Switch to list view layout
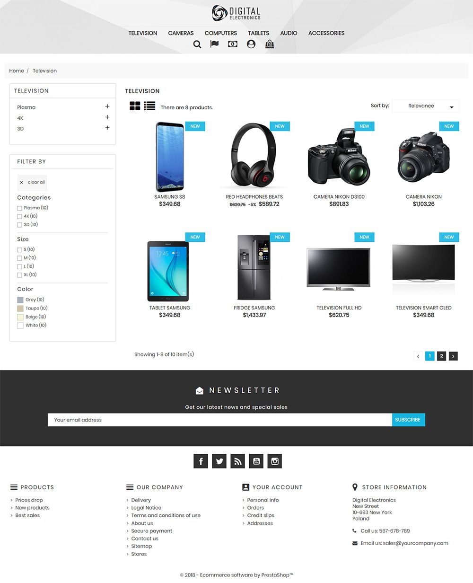The height and width of the screenshot is (583, 473). coord(150,106)
